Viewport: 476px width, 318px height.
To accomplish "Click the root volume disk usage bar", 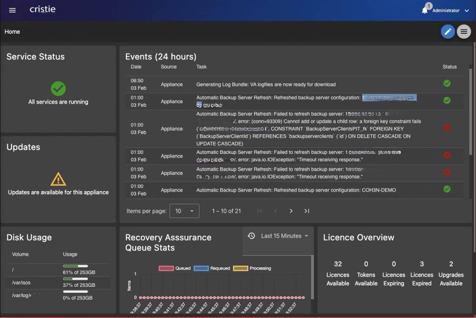I will click(x=75, y=266).
